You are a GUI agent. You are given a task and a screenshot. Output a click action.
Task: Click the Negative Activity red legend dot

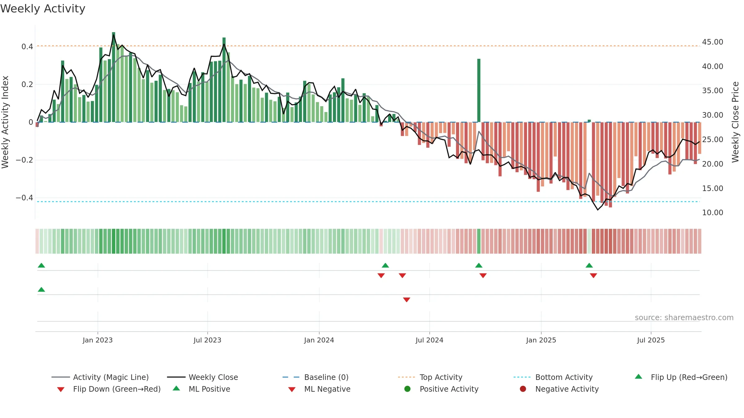coord(523,389)
